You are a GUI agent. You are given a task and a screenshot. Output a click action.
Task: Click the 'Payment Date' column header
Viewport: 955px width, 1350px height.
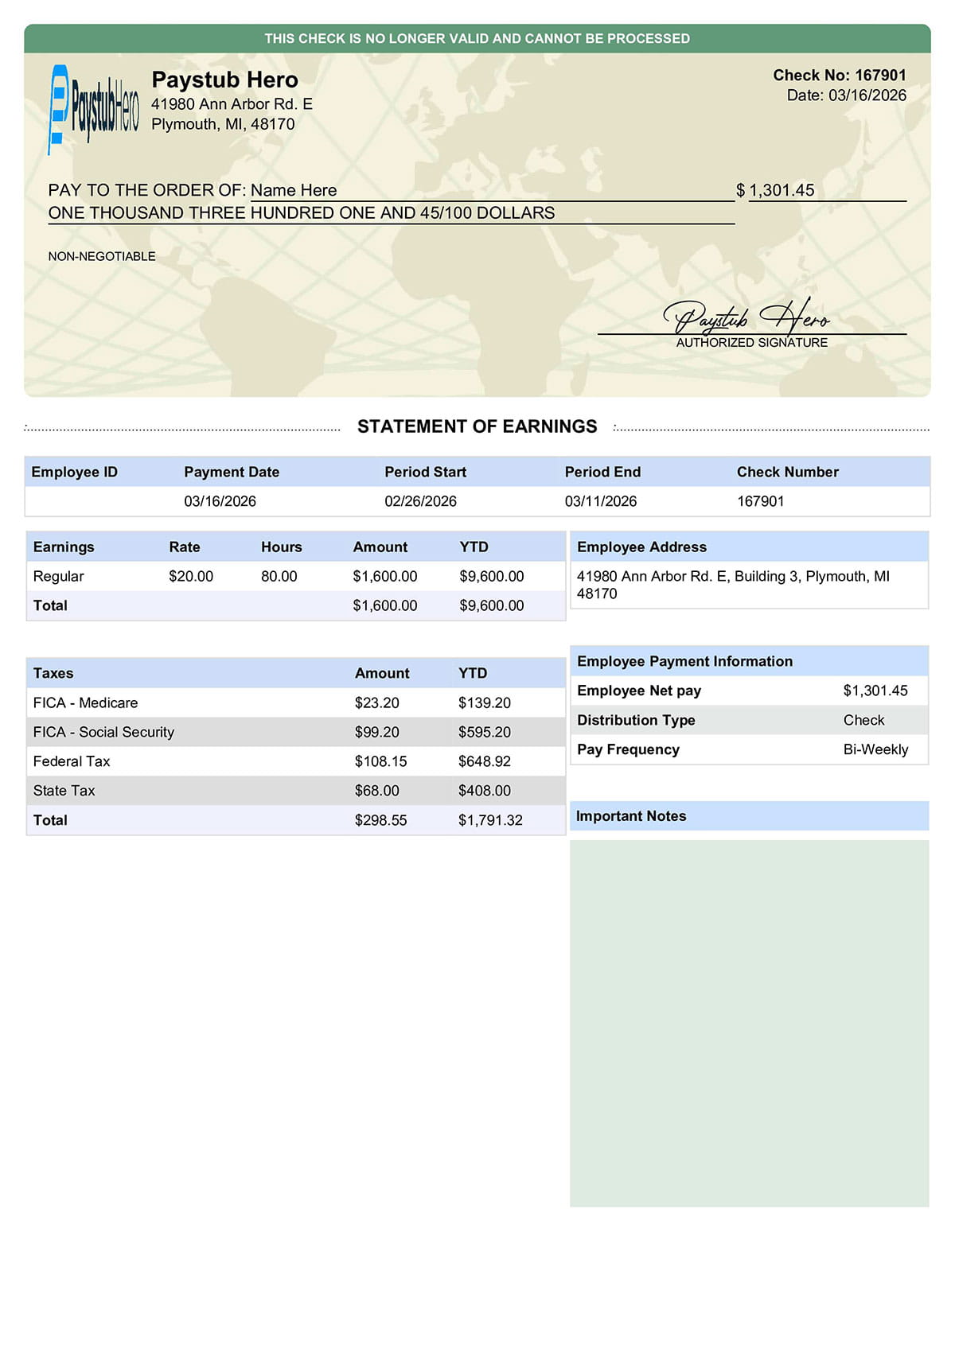[x=232, y=472]
